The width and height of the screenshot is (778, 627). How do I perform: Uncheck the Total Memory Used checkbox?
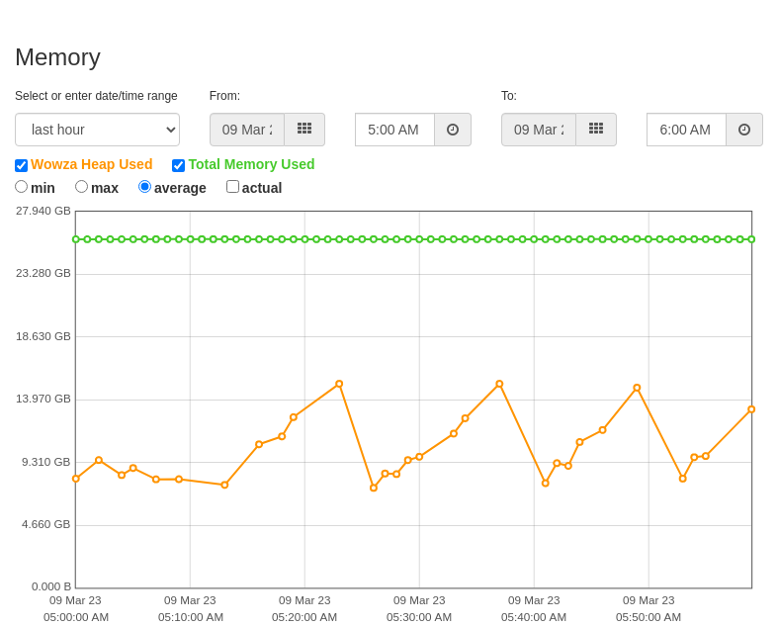(179, 165)
